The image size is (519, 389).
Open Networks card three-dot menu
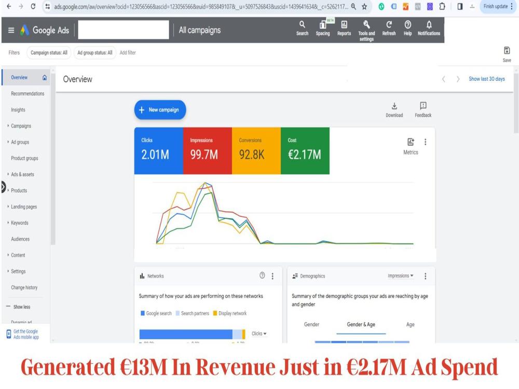(272, 276)
